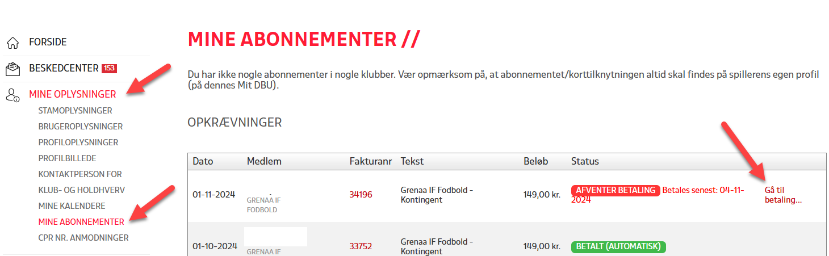Open invoice number 34196
Image resolution: width=829 pixels, height=256 pixels.
coord(361,195)
